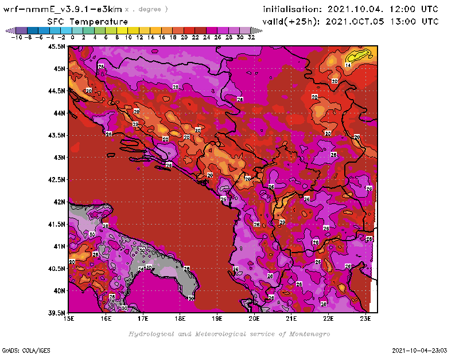
Task: Click the '32' value under the color bar
Action: [251, 38]
